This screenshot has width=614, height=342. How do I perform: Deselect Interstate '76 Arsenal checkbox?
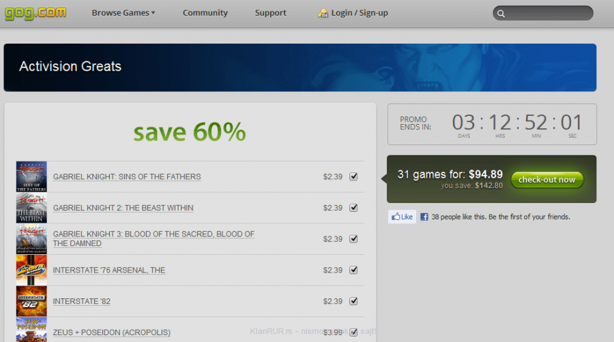click(353, 270)
